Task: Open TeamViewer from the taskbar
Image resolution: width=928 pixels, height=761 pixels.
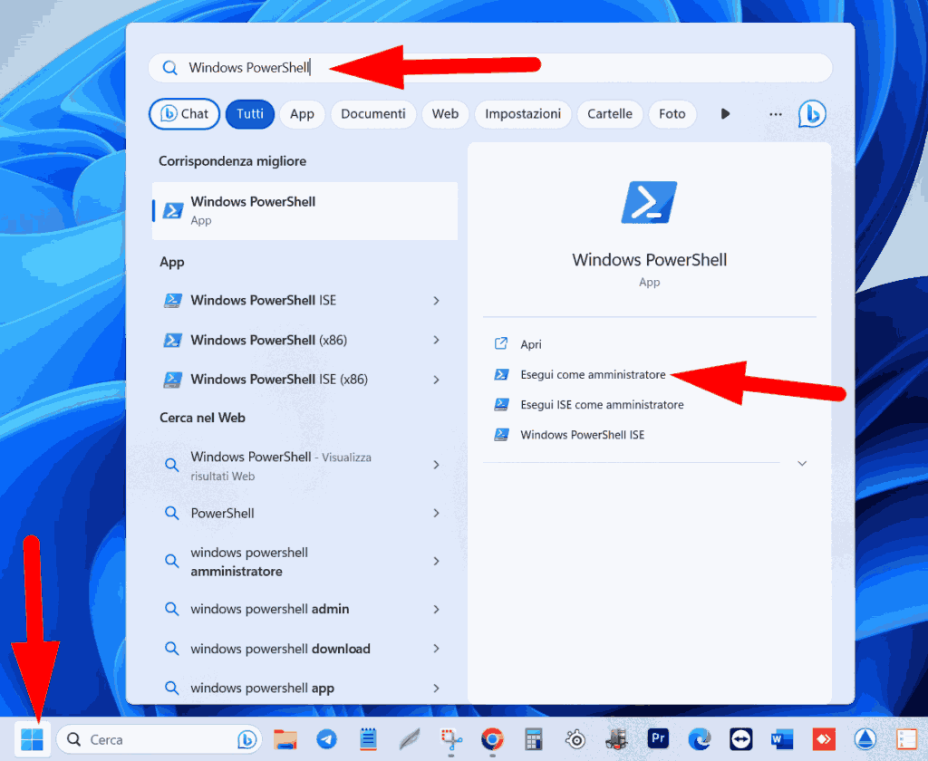Action: pos(741,739)
